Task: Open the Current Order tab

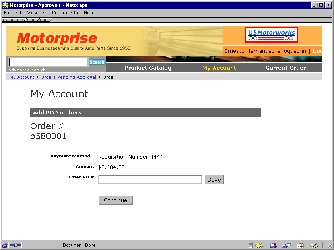Action: 286,68
